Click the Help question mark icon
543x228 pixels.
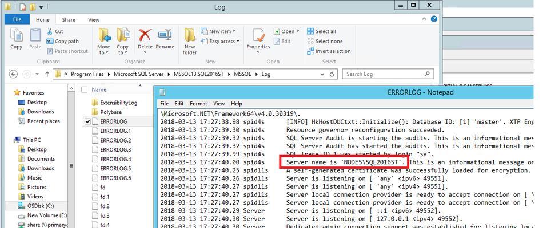[434, 19]
